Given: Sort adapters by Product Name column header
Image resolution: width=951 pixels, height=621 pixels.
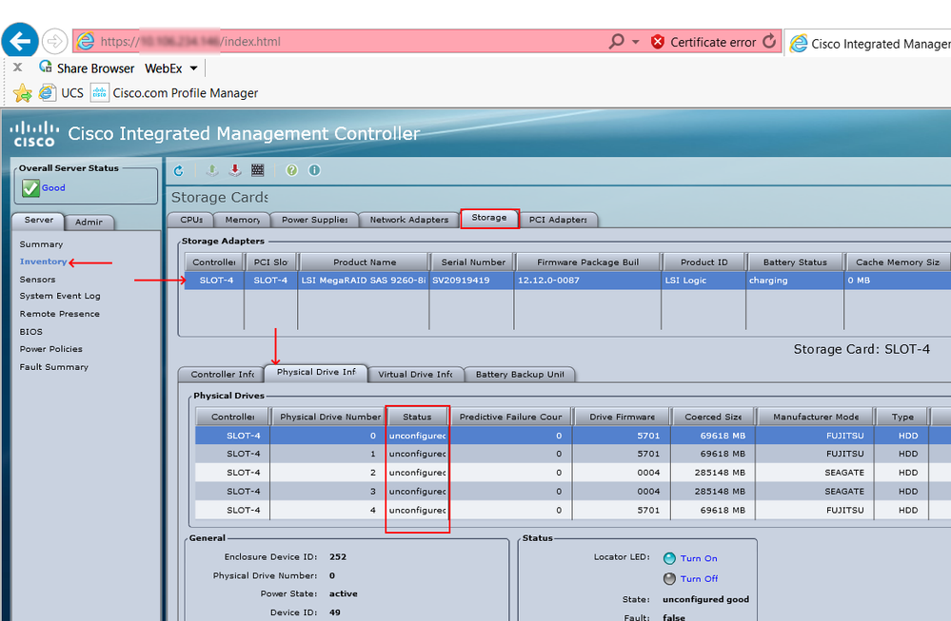Looking at the screenshot, I should click(x=365, y=262).
